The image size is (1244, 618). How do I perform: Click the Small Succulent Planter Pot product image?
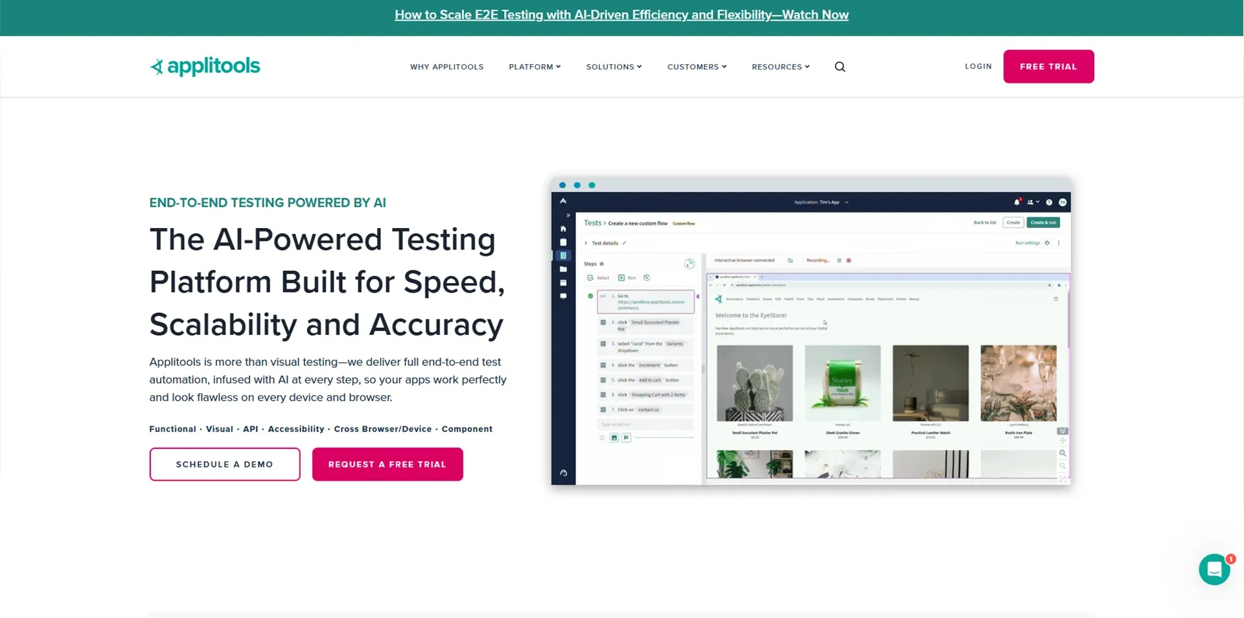tap(755, 383)
